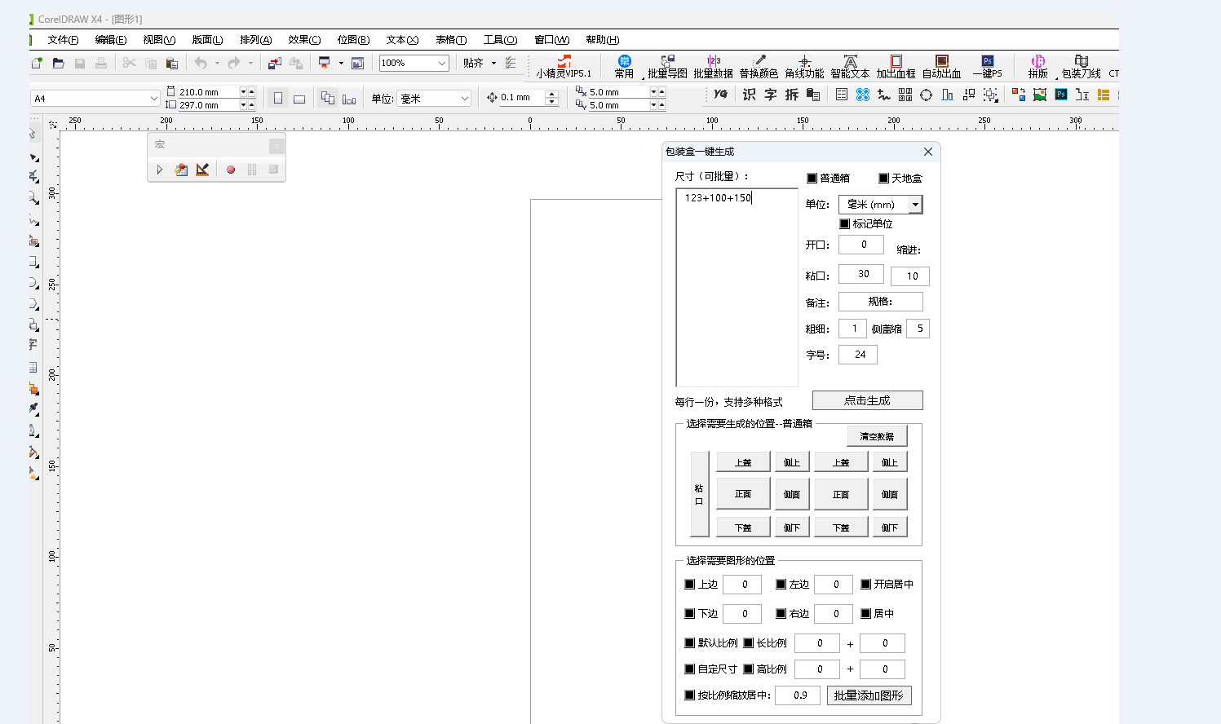This screenshot has width=1221, height=724.
Task: Increase the 0.1 mm nudge offset spinner
Action: point(552,94)
